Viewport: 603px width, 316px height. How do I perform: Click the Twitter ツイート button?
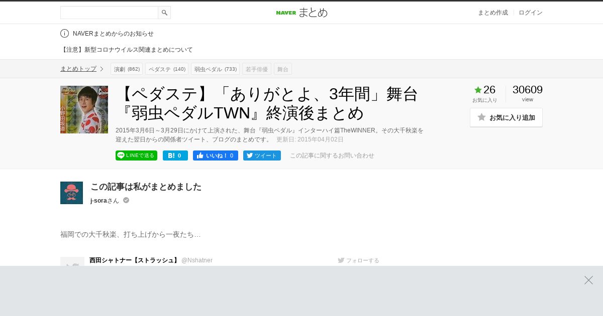262,155
